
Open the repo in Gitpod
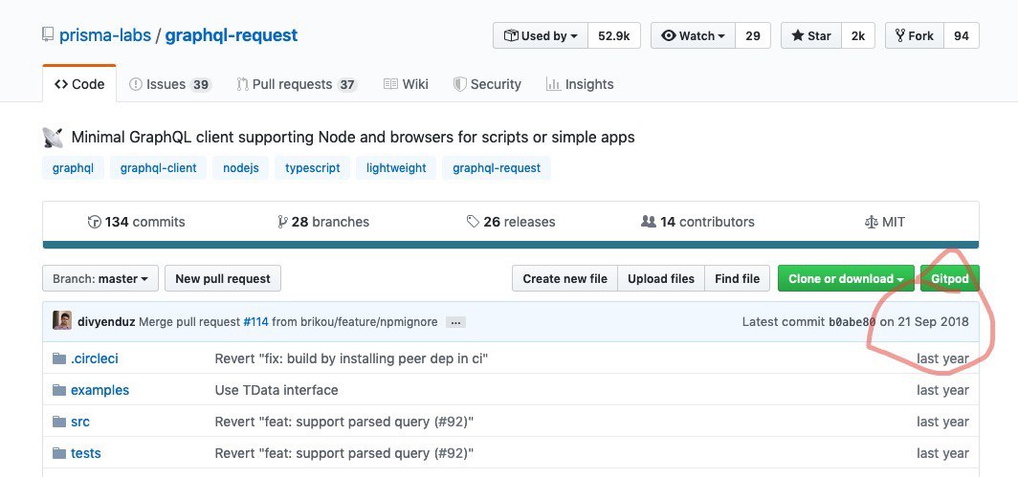950,278
